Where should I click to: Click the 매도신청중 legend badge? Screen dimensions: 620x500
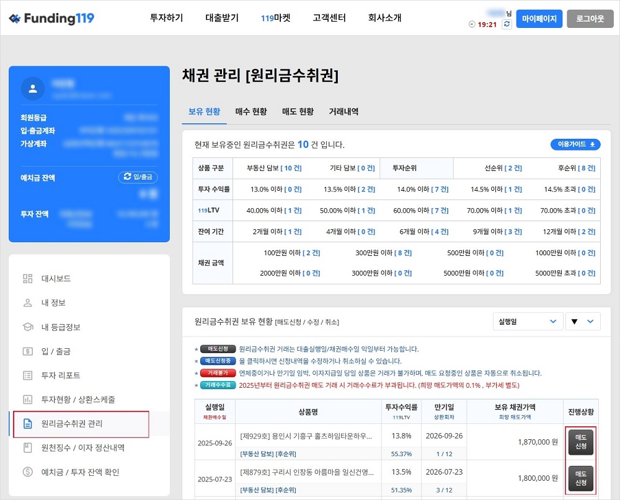218,361
